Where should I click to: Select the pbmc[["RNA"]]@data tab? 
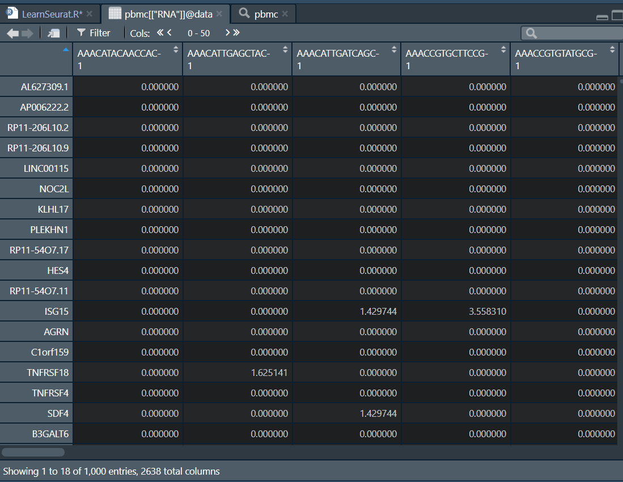(168, 14)
